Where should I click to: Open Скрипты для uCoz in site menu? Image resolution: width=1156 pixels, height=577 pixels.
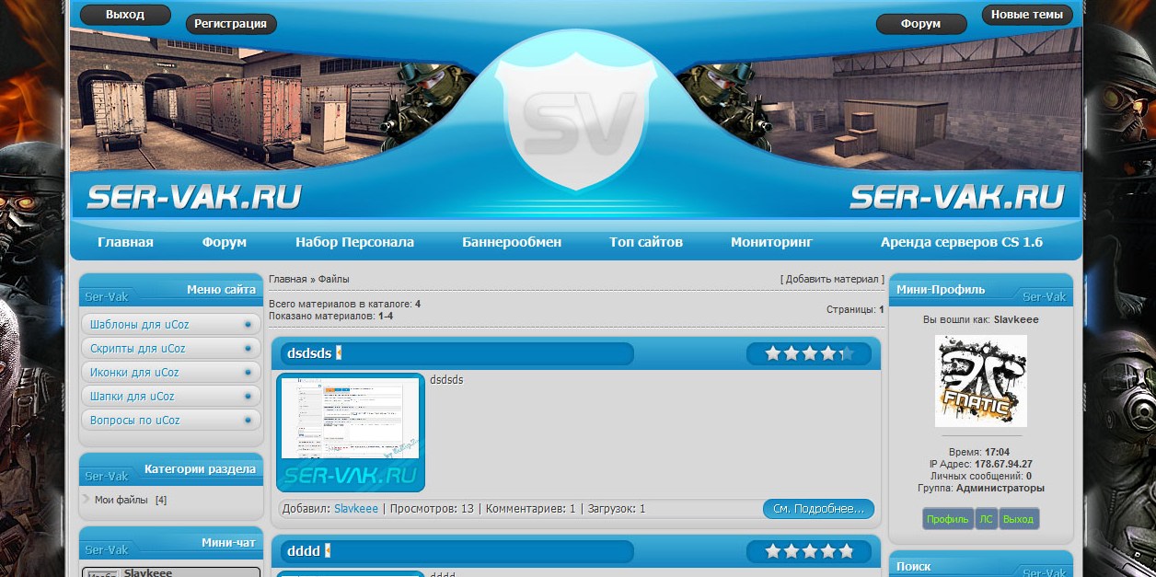(x=171, y=349)
